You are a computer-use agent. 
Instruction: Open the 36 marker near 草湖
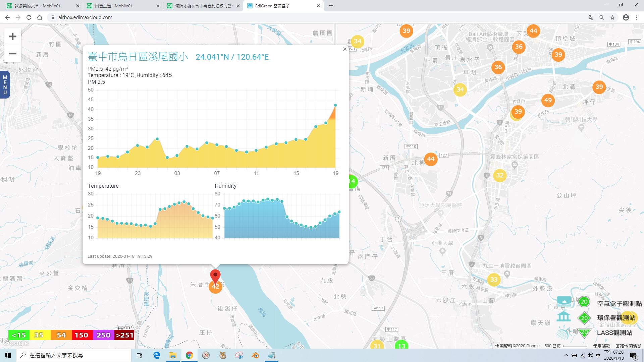tap(498, 67)
